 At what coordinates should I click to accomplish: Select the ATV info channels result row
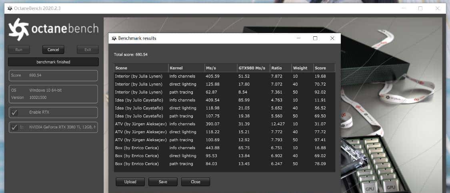tap(224, 124)
